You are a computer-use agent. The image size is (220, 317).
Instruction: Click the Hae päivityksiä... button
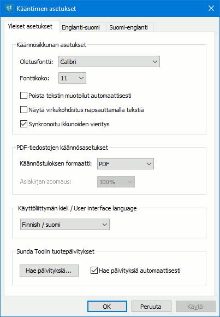click(49, 271)
